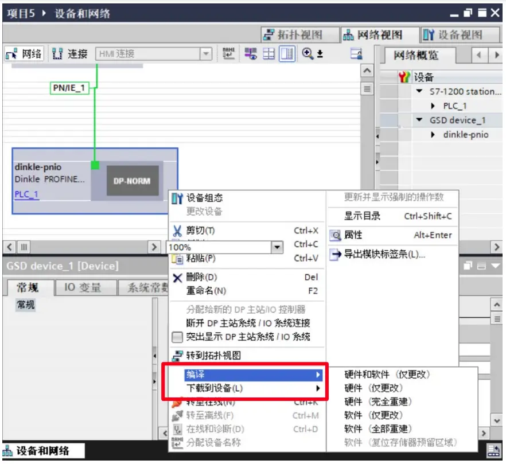This screenshot has width=506, height=464.
Task: Click Cut (T) in context menu
Action: (x=247, y=231)
